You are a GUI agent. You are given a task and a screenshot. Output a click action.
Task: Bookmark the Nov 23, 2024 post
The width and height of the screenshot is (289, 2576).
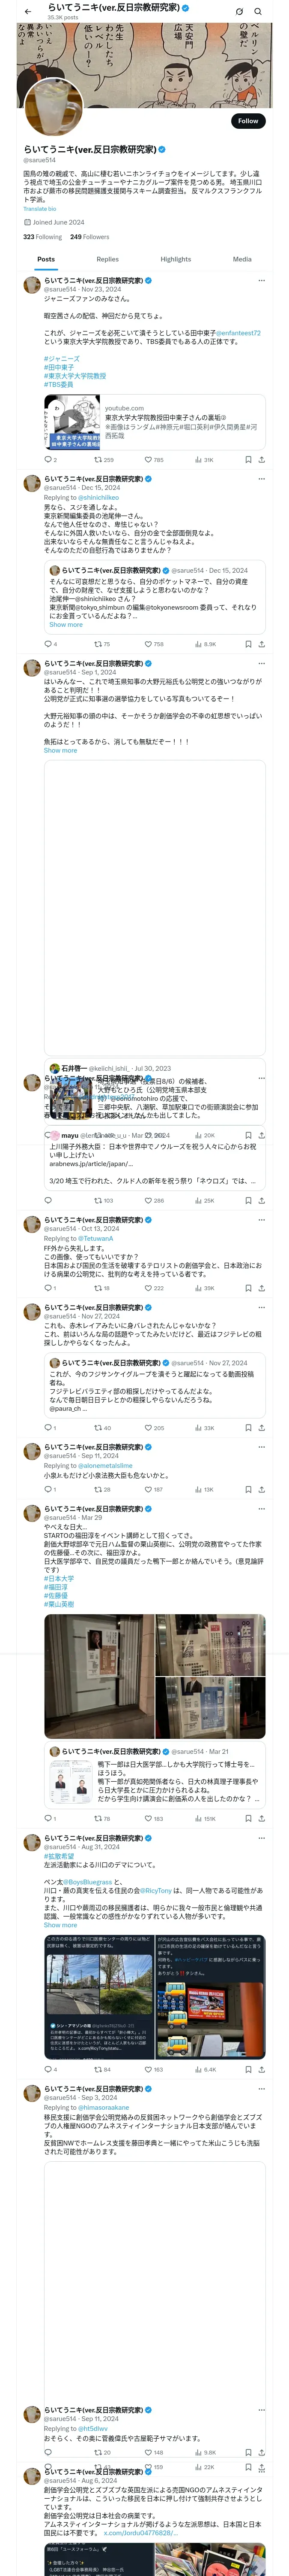247,460
